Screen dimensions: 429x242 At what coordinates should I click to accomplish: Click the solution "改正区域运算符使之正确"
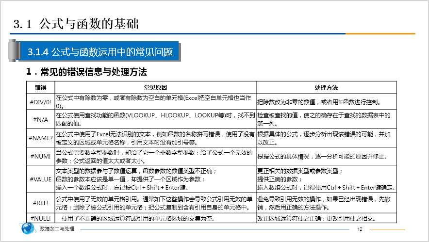326,218
